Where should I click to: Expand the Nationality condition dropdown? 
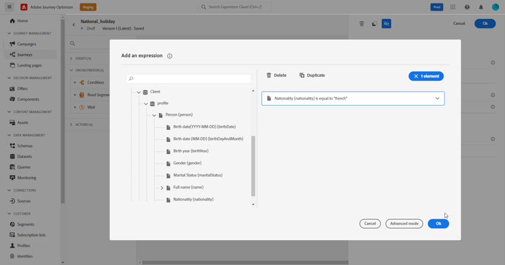coord(438,98)
